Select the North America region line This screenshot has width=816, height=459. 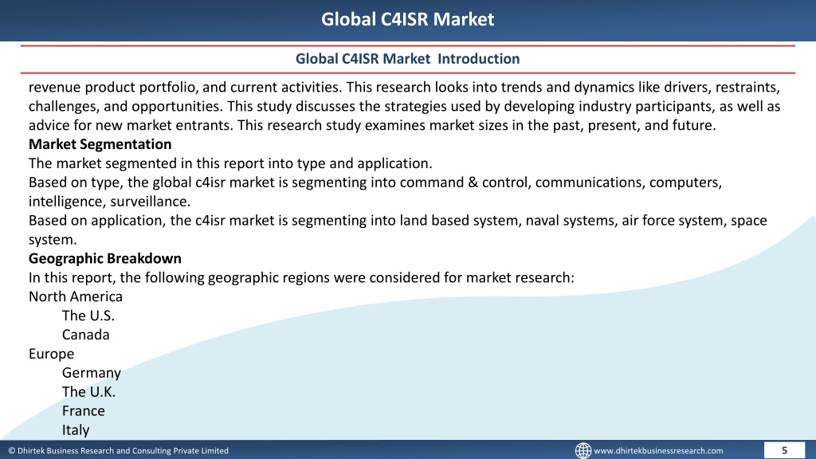(x=76, y=296)
